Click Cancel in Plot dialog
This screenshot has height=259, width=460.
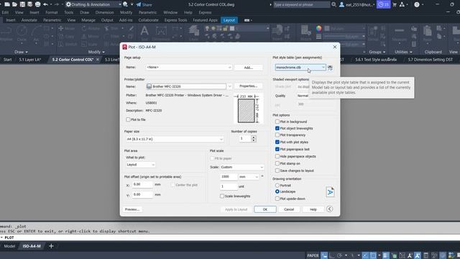pyautogui.click(x=289, y=209)
